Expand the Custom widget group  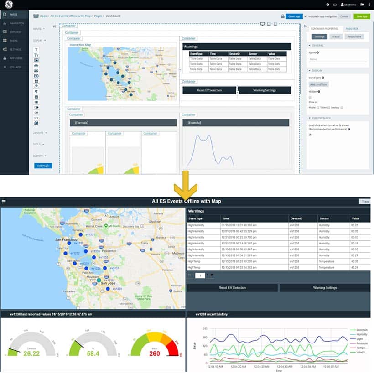tap(40, 156)
